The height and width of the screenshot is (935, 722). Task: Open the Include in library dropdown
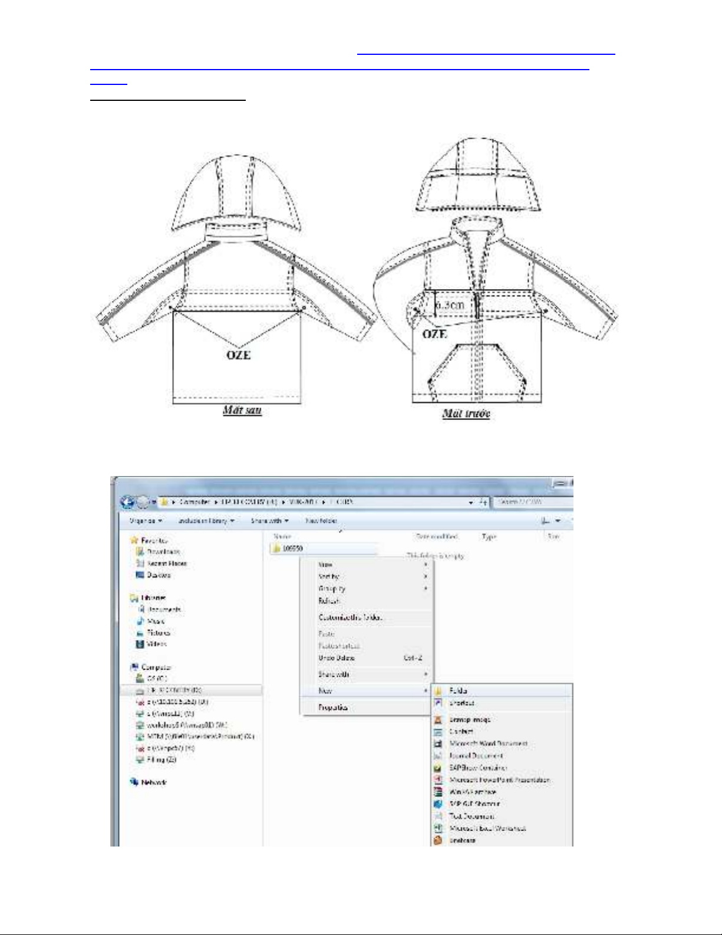click(206, 521)
